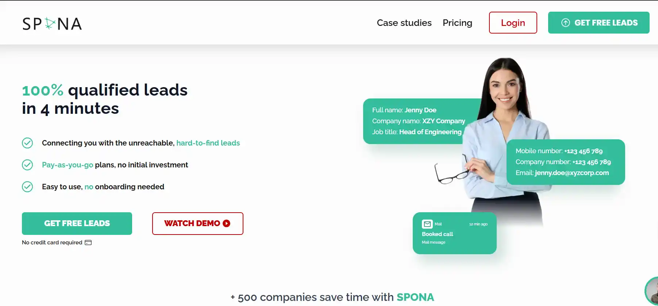Click header GET FREE LEADS button

606,23
